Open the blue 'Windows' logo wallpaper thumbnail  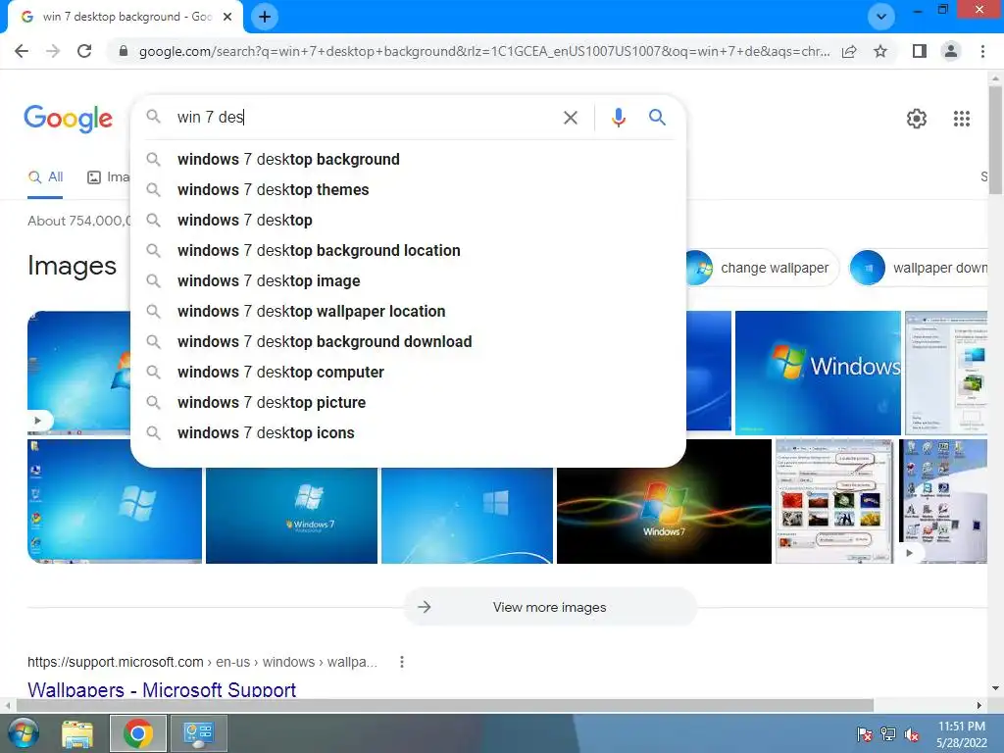(818, 373)
